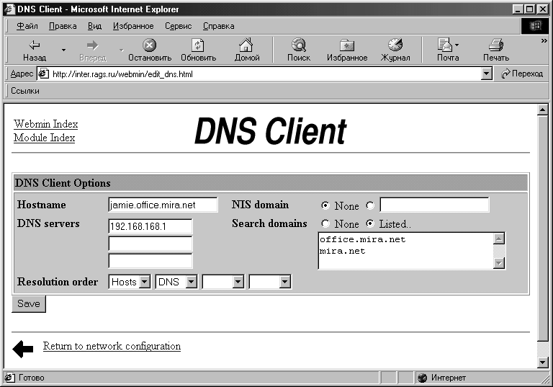The image size is (553, 387).
Task: Open the Сервис menu
Action: pos(178,26)
